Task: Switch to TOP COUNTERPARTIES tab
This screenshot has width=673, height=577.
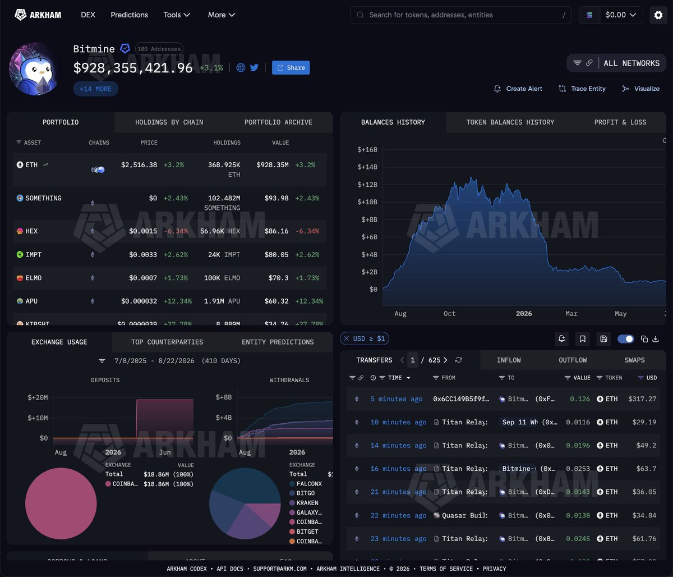Action: [167, 342]
